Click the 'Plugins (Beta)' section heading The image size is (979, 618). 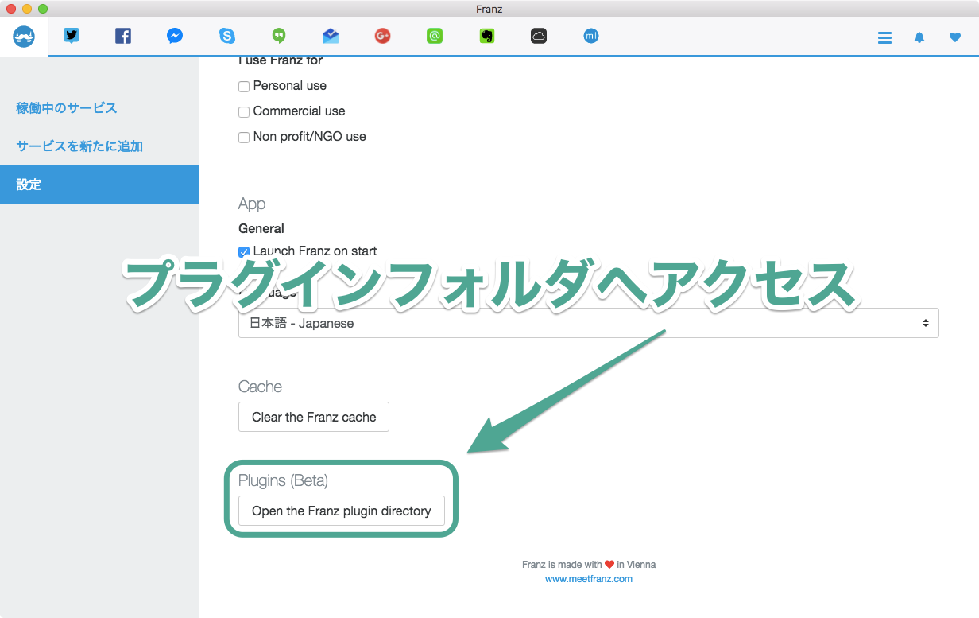pyautogui.click(x=283, y=480)
